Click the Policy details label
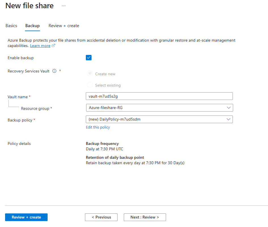 point(19,144)
